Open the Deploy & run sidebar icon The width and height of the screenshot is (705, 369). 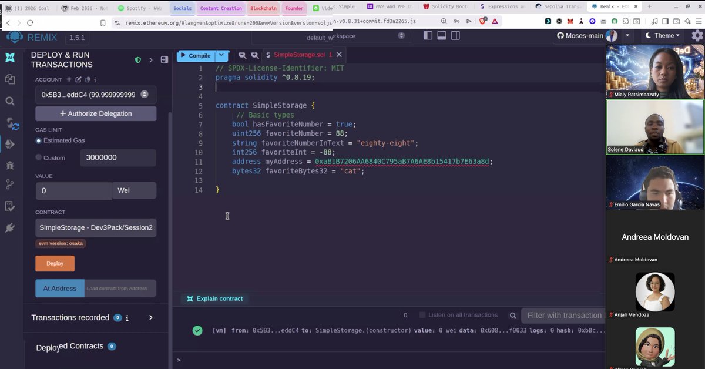tap(10, 144)
